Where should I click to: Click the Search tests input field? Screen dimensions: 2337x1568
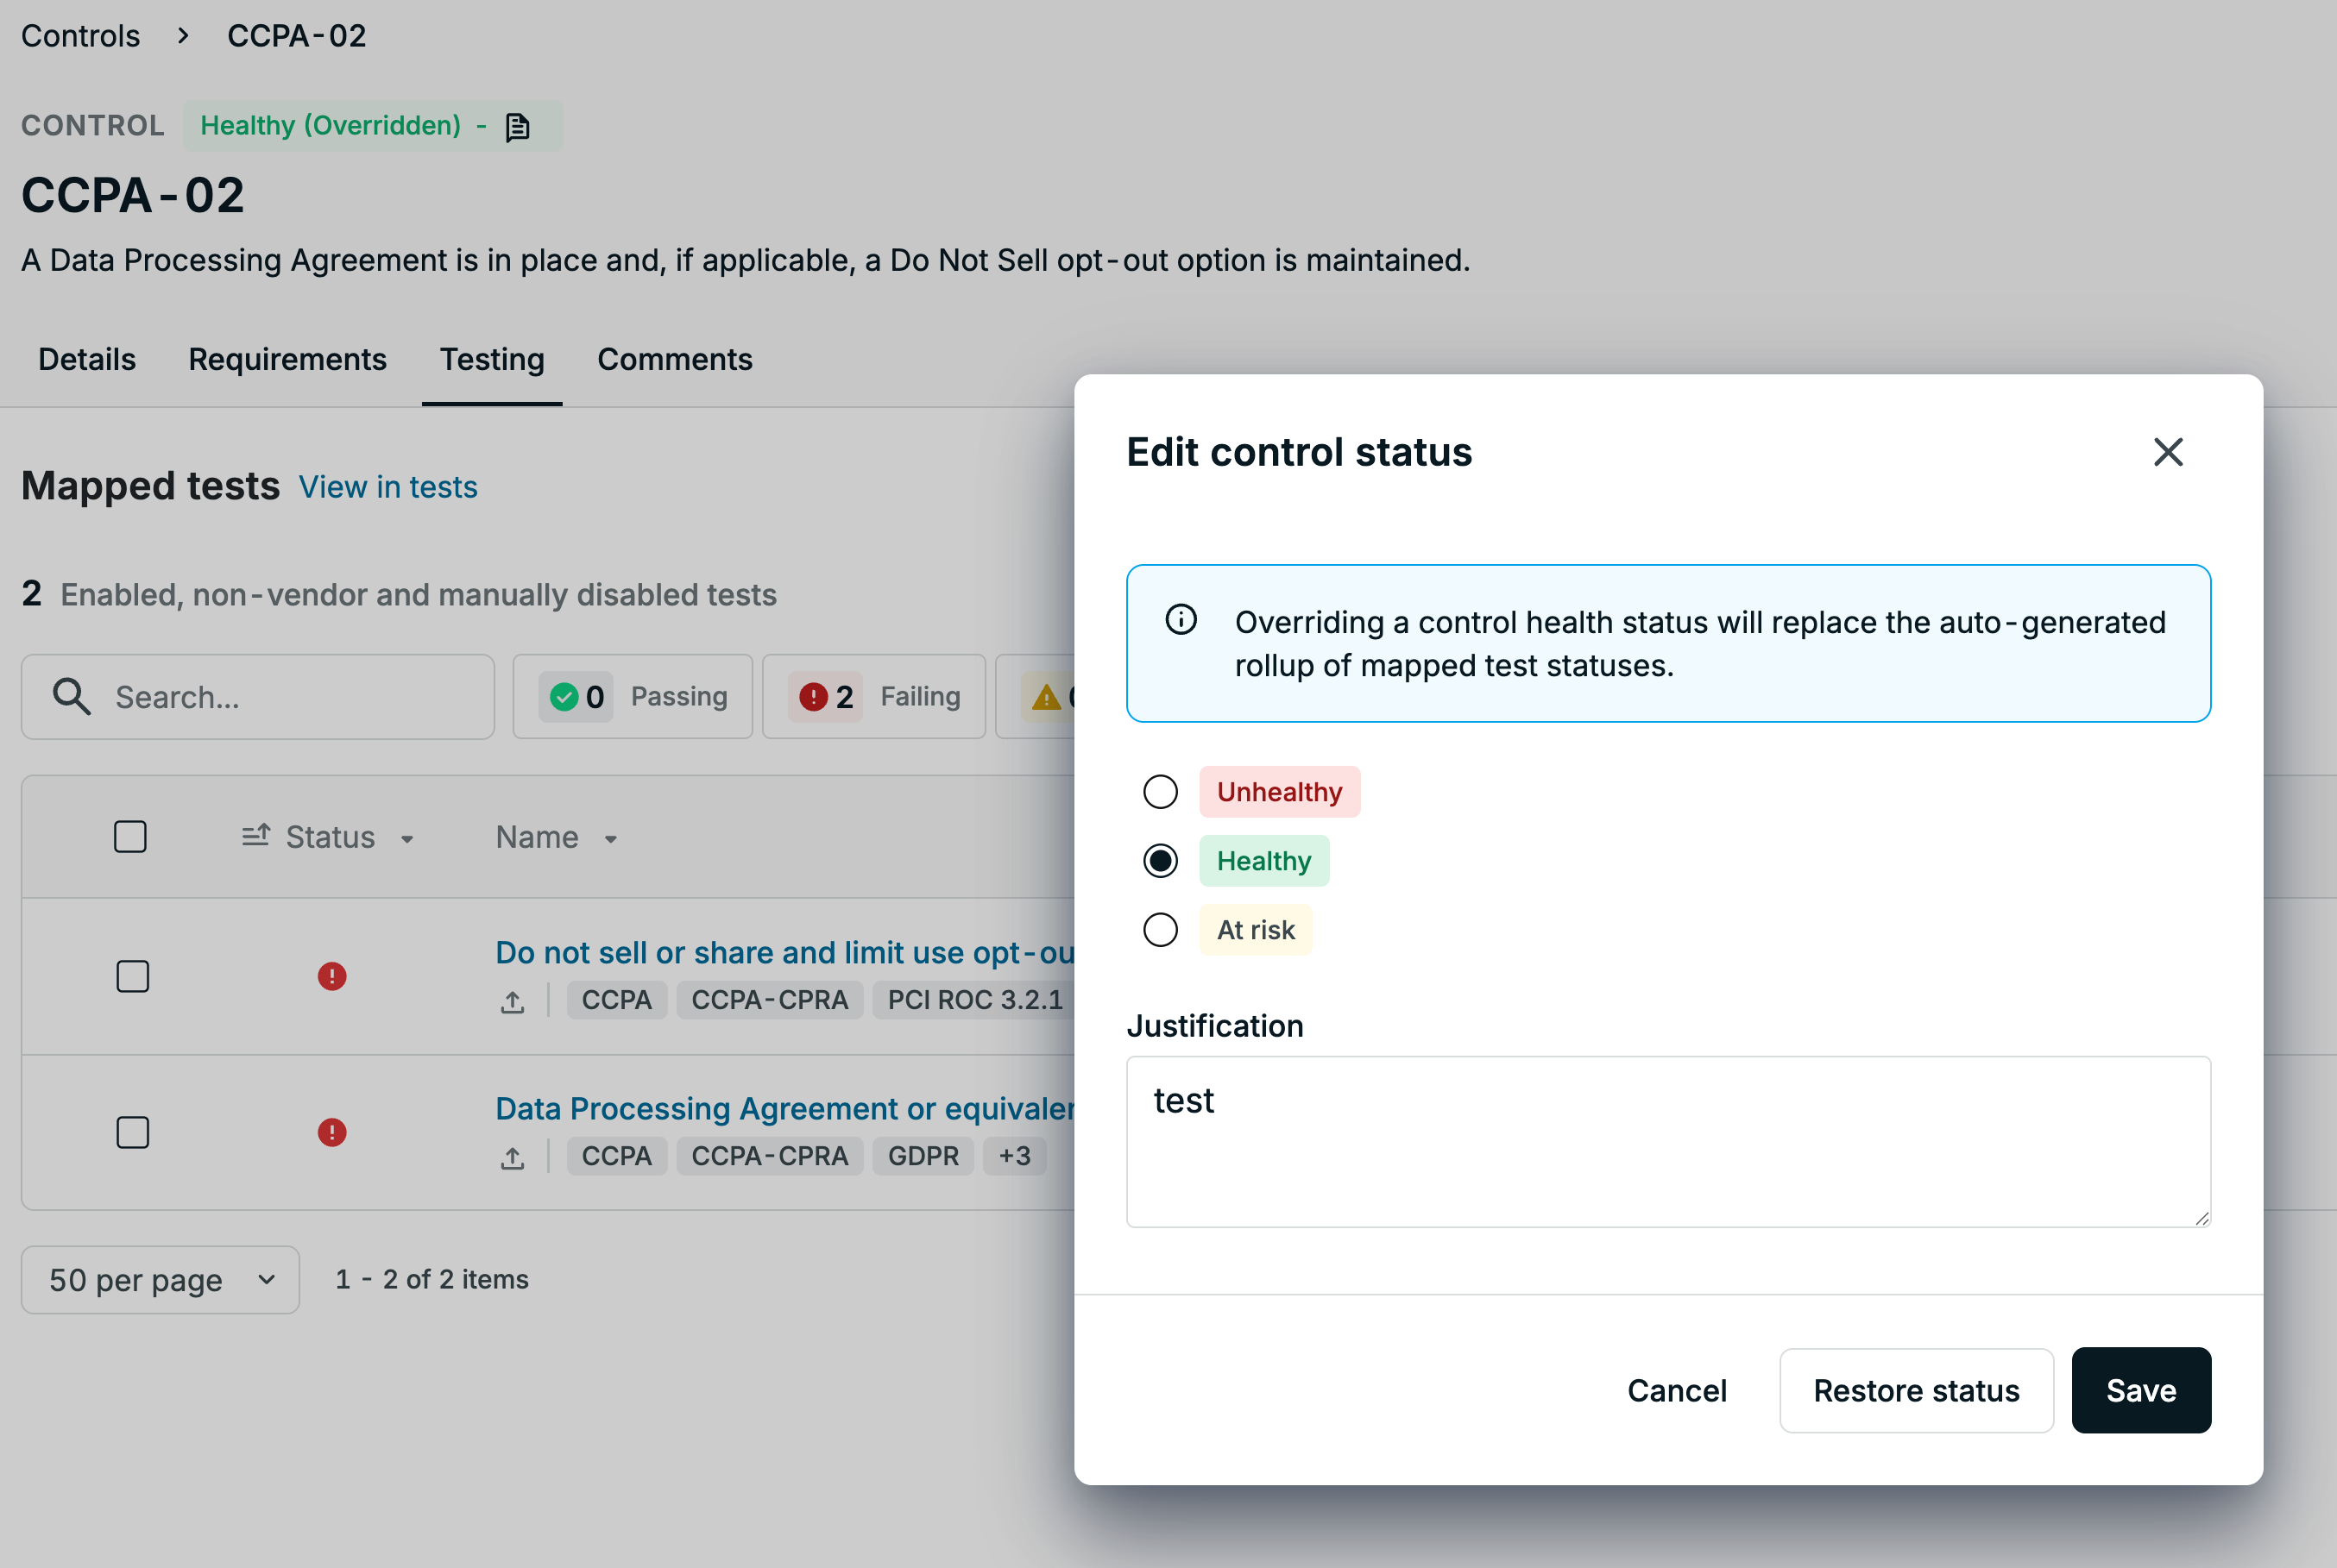(258, 696)
